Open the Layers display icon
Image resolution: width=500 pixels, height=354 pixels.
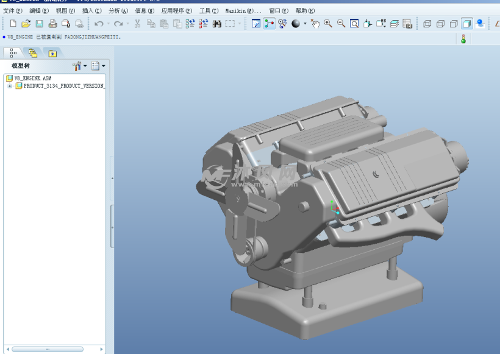pyautogui.click(x=395, y=24)
